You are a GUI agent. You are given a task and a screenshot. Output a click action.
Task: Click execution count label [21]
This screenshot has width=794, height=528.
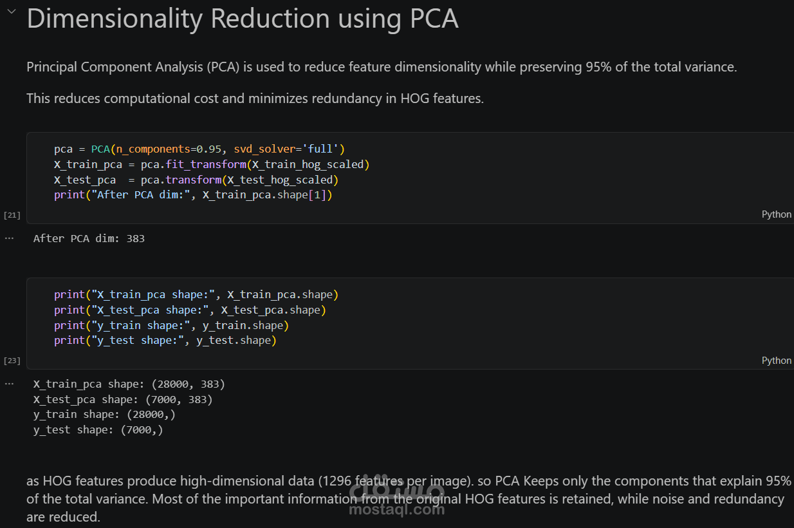click(12, 215)
